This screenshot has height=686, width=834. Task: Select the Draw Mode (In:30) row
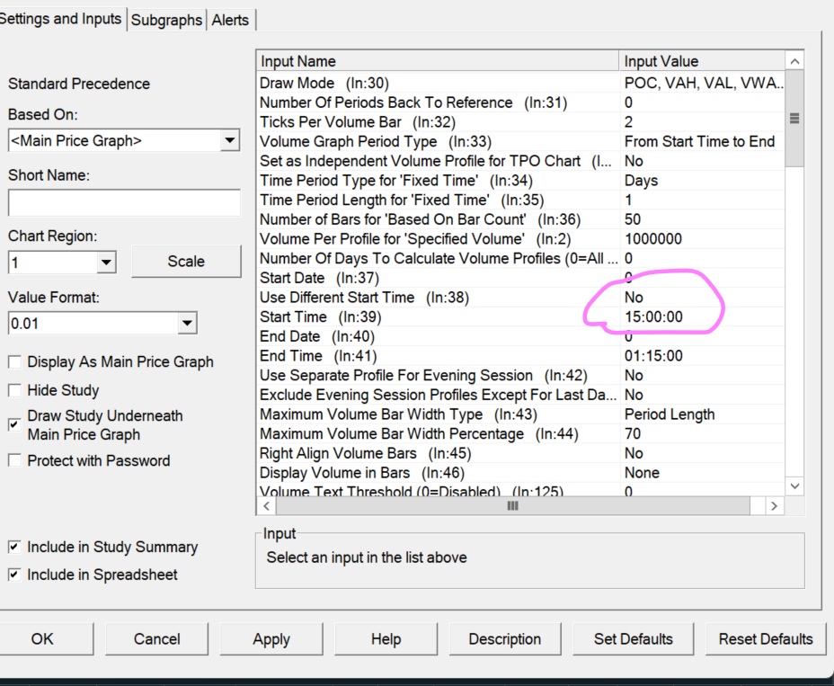pos(520,83)
